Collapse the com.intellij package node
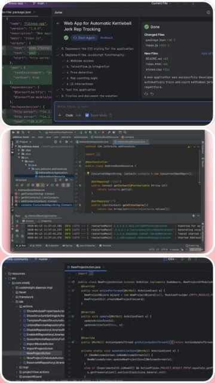The width and height of the screenshot is (215, 383). [x=10, y=283]
